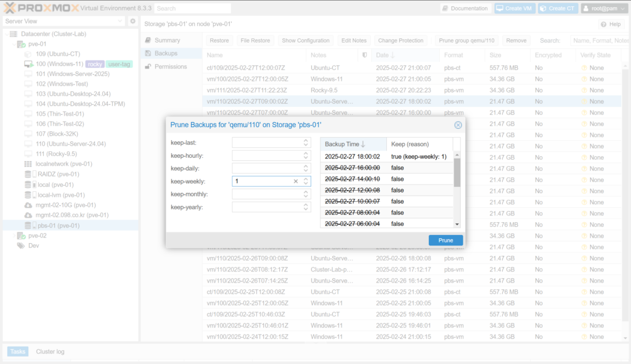This screenshot has height=364, width=631.
Task: Collapse the pve-01 node
Action: click(13, 44)
